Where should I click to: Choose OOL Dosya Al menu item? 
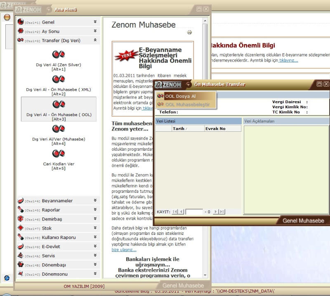click(180, 96)
